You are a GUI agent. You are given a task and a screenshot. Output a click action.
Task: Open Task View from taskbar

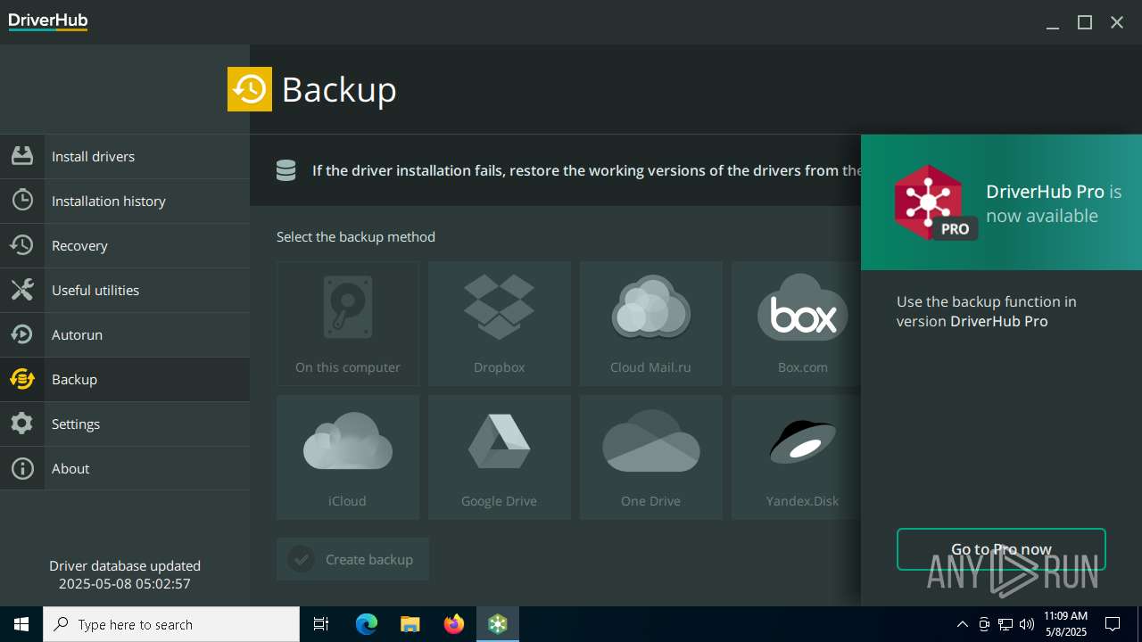tap(321, 624)
